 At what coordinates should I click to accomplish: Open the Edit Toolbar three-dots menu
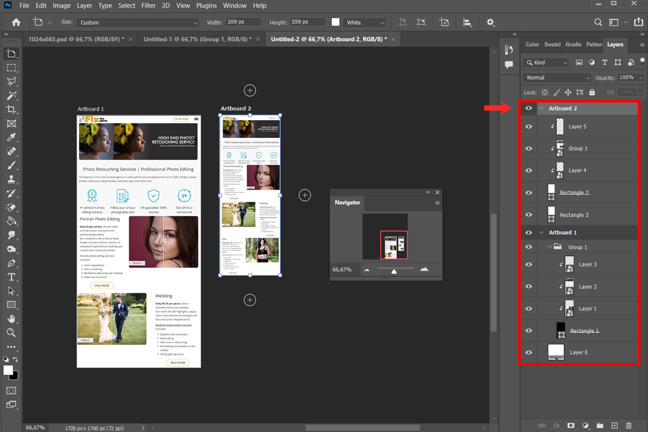coord(11,347)
